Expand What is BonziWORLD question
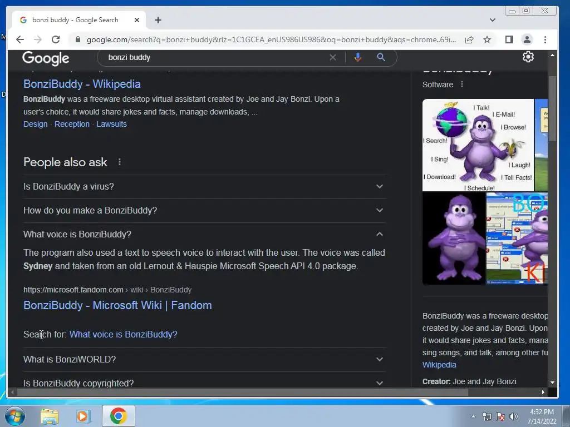Image resolution: width=570 pixels, height=427 pixels. click(204, 360)
